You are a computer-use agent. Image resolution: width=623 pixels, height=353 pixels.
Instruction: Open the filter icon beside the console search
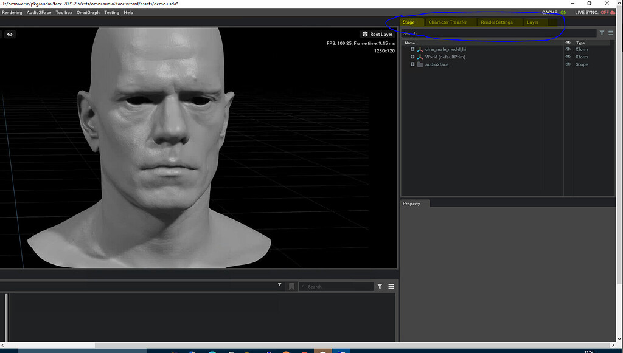380,286
